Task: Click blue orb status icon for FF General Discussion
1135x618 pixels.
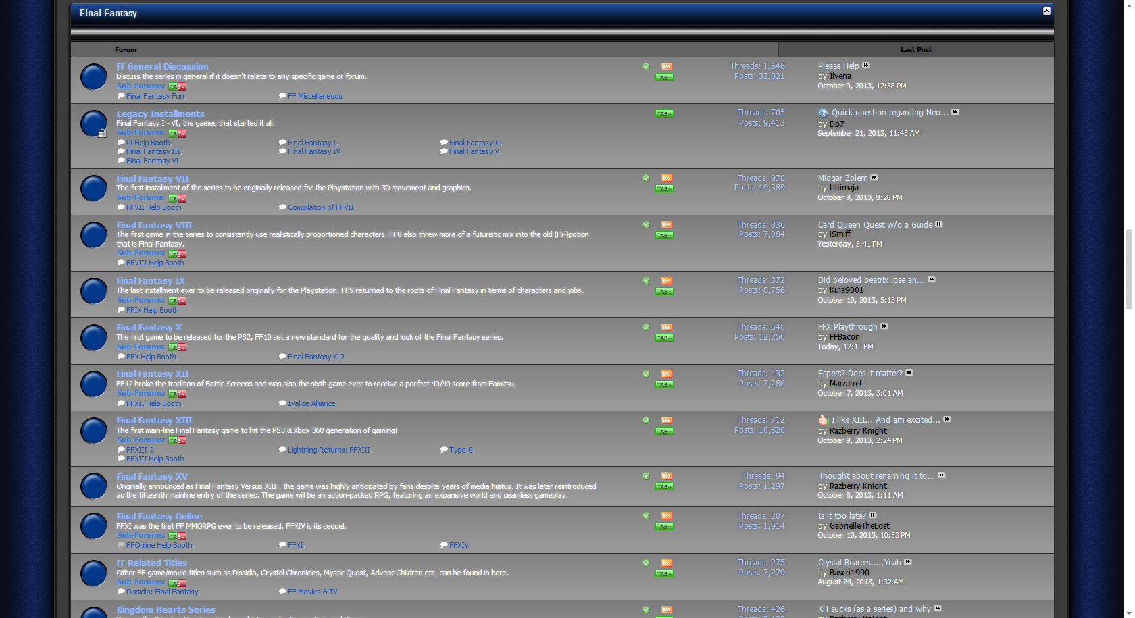Action: click(94, 77)
